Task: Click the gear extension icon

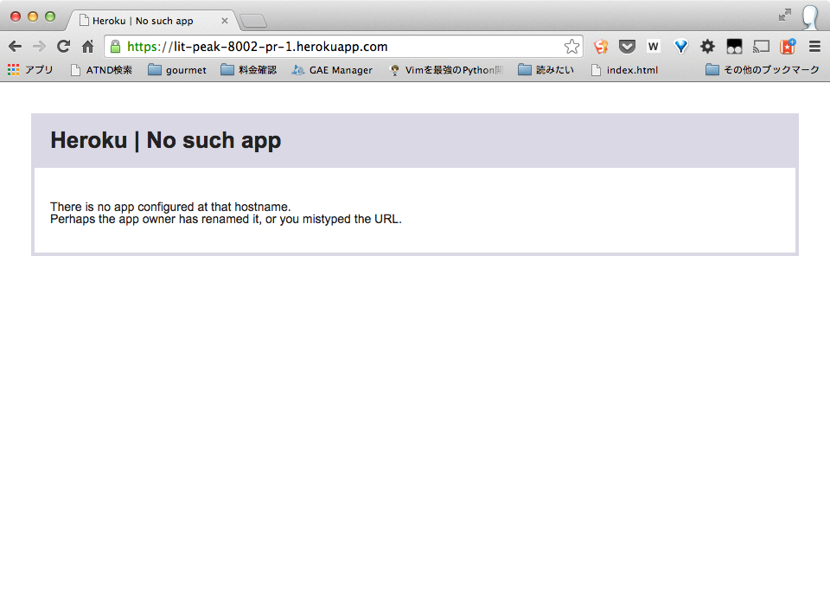Action: click(707, 47)
